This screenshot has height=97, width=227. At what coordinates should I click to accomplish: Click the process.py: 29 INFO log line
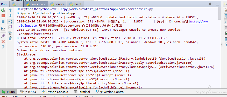pos(113,21)
